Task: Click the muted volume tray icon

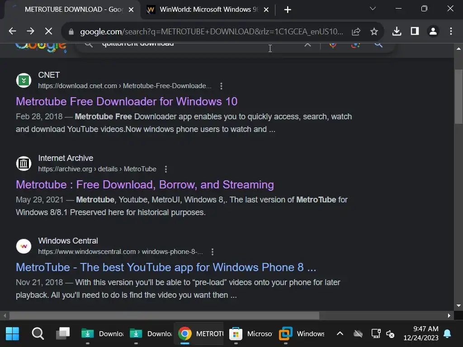Action: 390,334
